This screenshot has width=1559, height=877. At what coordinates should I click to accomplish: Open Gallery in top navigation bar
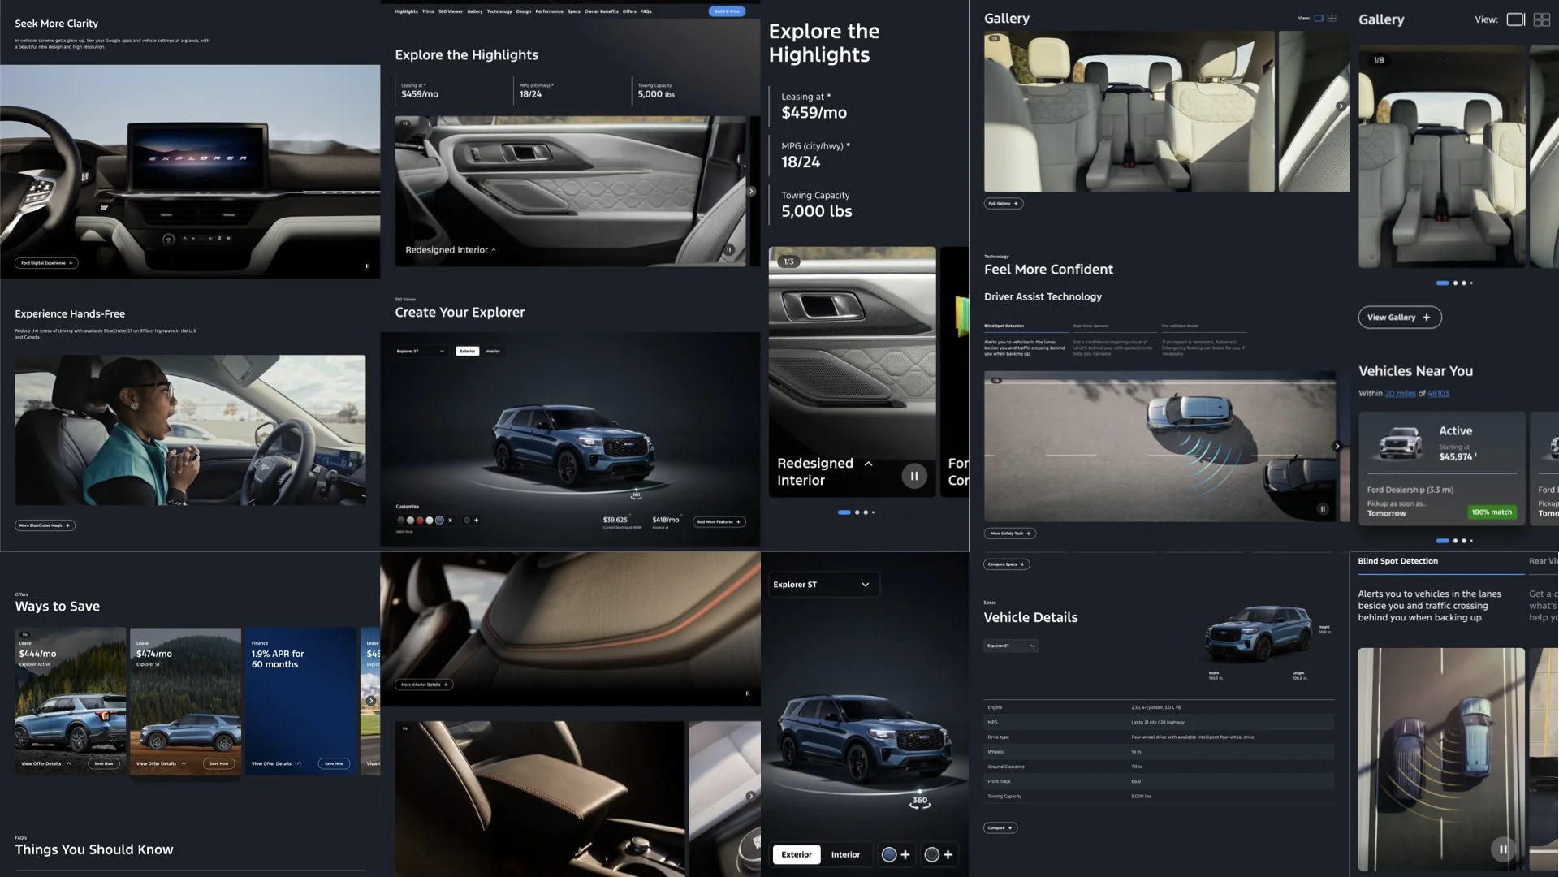(474, 11)
